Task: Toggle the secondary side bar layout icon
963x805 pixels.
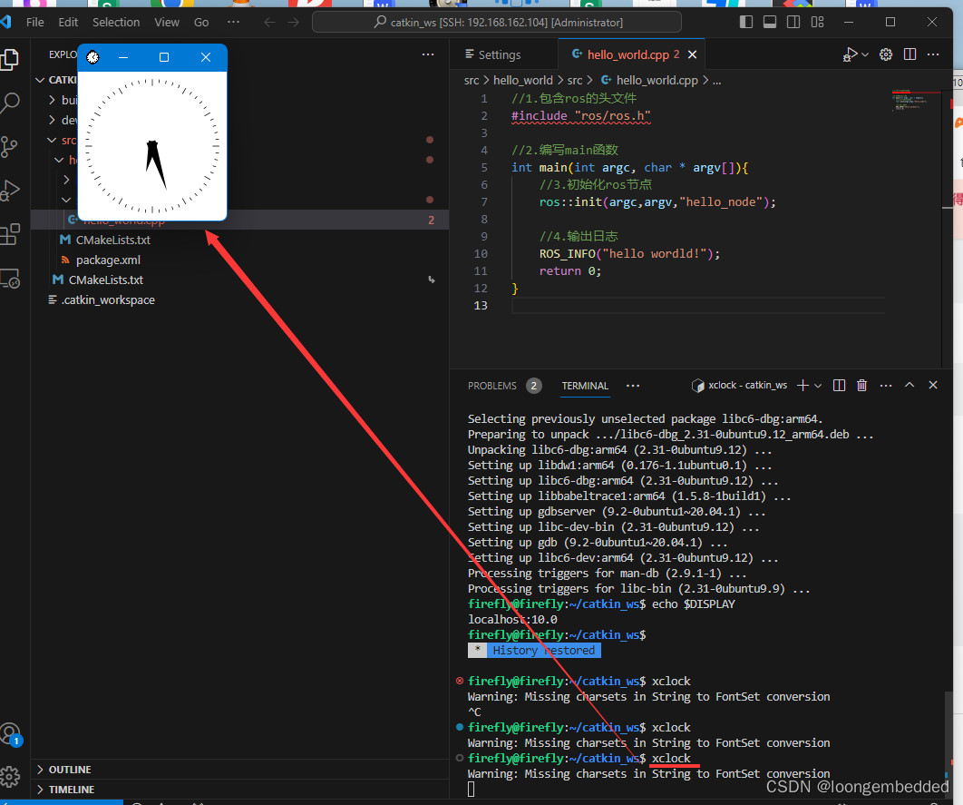Action: pos(793,22)
